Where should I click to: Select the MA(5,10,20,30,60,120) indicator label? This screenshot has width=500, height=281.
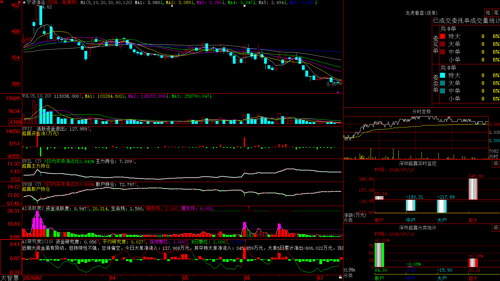pyautogui.click(x=107, y=2)
